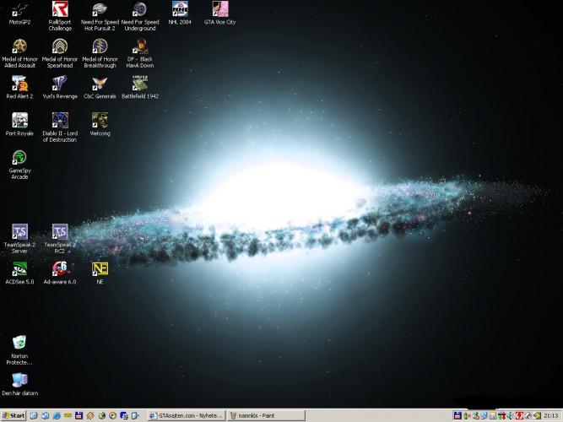Click the C&C Generals desktop icon

click(x=100, y=84)
